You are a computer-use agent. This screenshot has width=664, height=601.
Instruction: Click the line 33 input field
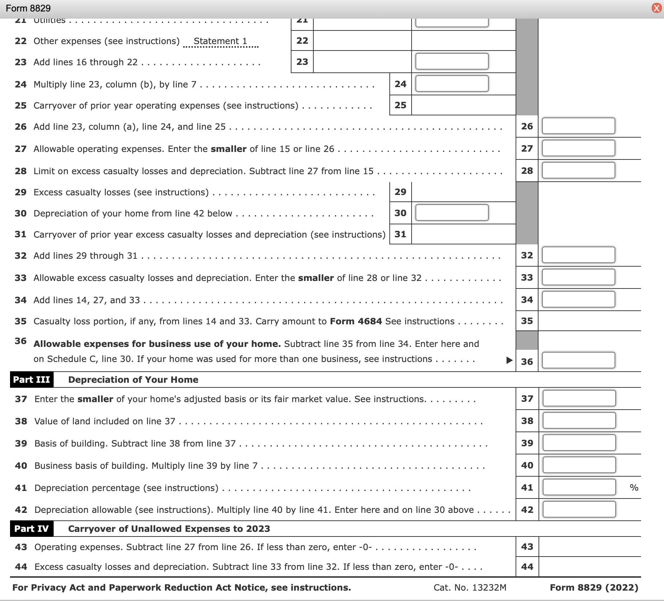coord(578,277)
